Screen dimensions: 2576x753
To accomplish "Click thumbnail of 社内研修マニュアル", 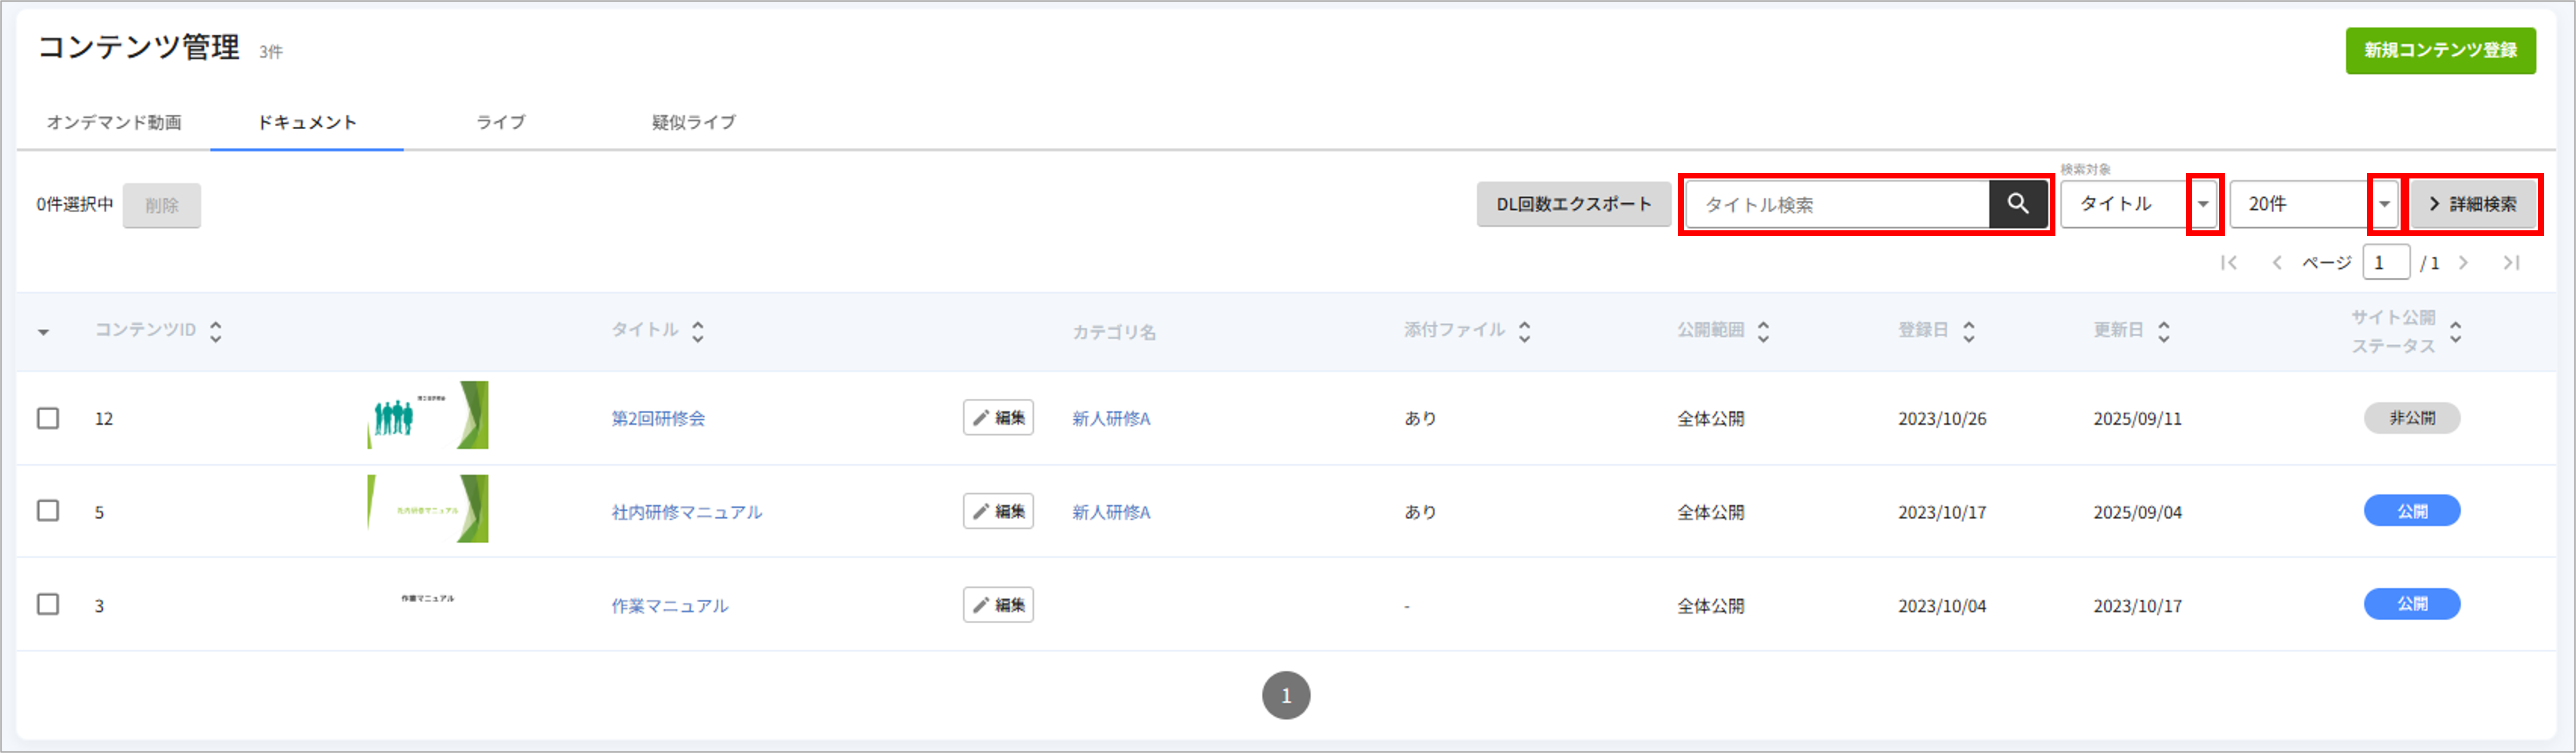I will point(428,509).
